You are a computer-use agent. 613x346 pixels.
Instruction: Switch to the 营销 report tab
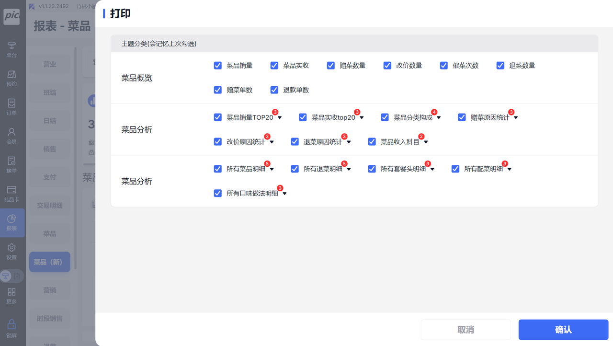pos(50,290)
